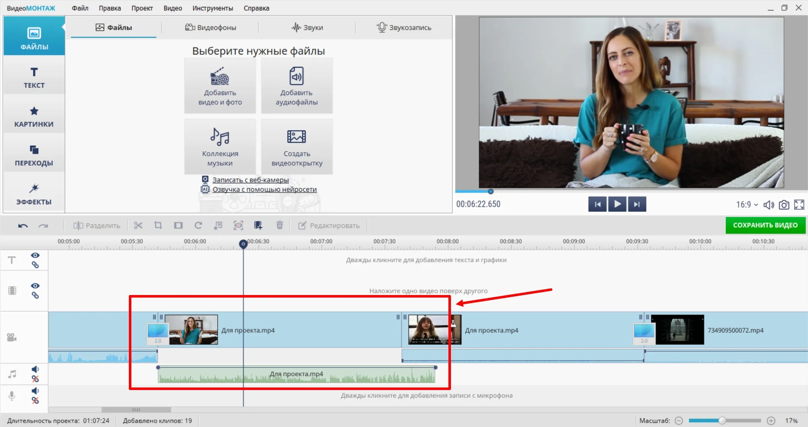Click the Масштаб zoom slider handle
808x427 pixels.
click(722, 421)
